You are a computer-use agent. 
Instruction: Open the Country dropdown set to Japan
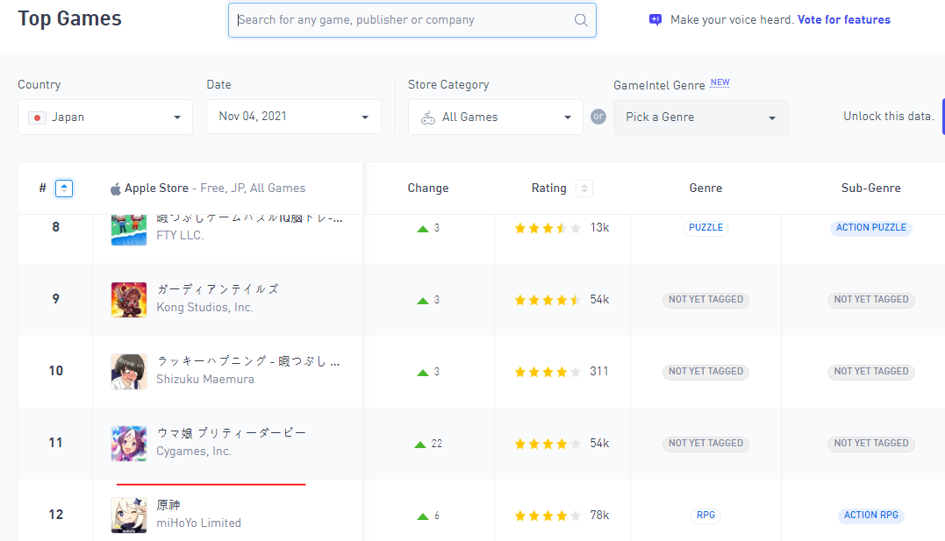pos(105,117)
